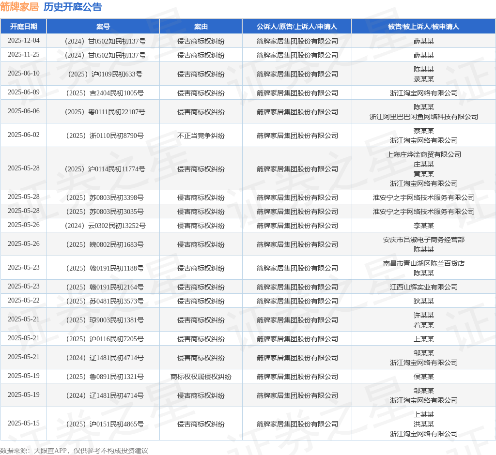Click case number (2025)琼9003民初1381号

click(x=105, y=320)
